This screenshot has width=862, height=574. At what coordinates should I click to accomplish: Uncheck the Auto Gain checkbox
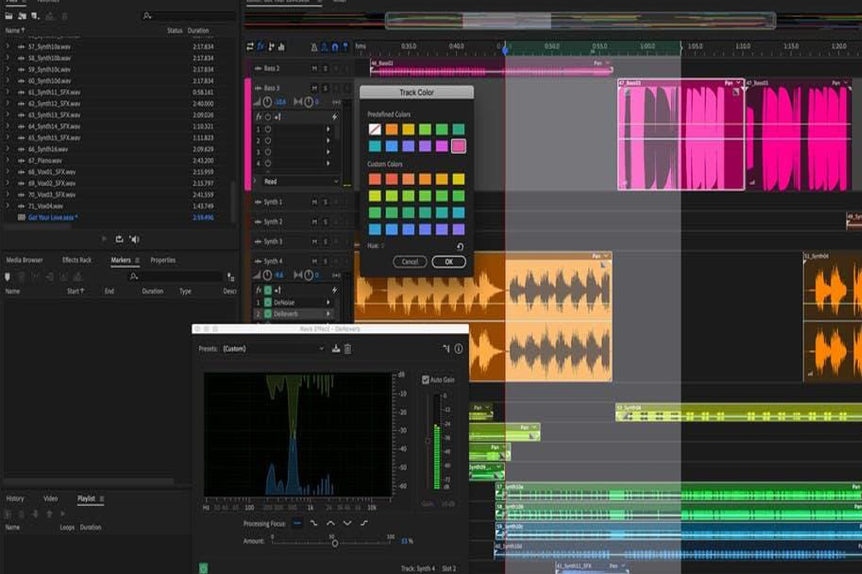(426, 380)
